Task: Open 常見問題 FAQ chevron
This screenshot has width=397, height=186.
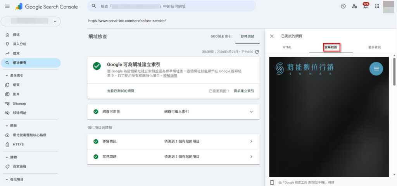Action: coord(251,157)
